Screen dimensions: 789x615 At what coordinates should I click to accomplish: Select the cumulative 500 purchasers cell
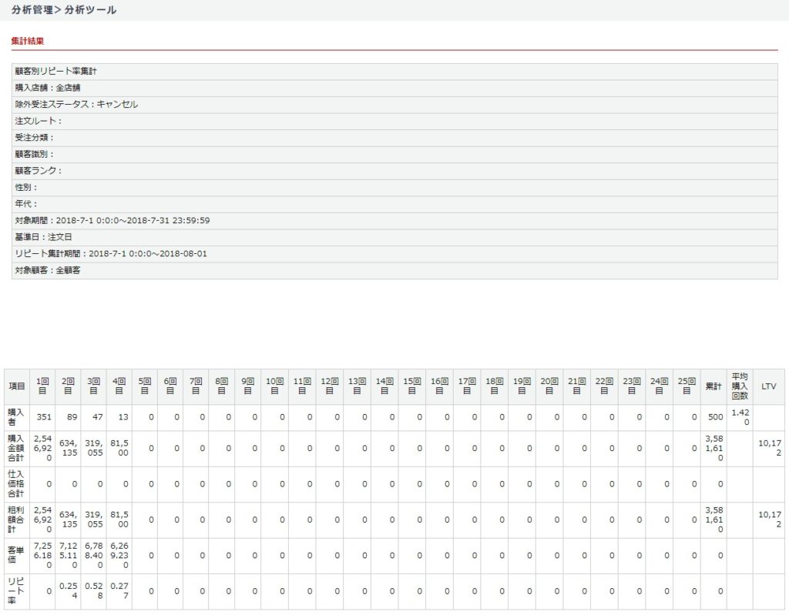[x=713, y=417]
